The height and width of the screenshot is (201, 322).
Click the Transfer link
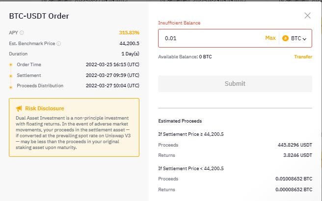pyautogui.click(x=303, y=56)
